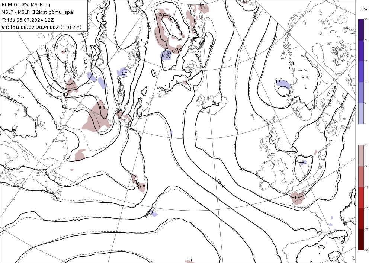Click the '-50' tick at the red scale bottom

366,250
